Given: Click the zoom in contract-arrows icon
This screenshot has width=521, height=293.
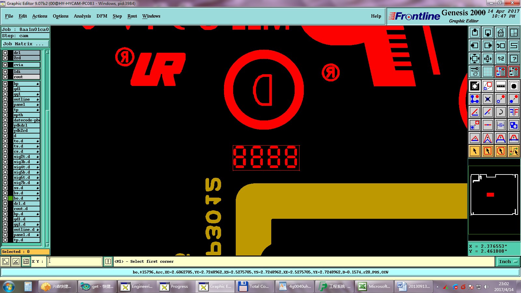Looking at the screenshot, I should tap(488, 59).
